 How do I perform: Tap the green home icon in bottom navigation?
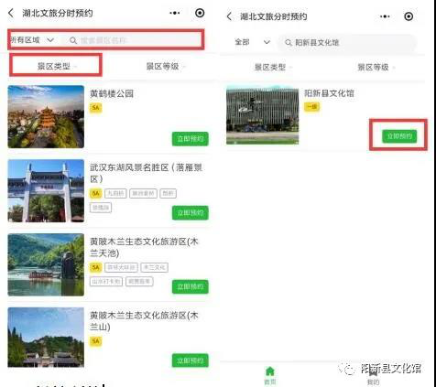[x=270, y=371]
